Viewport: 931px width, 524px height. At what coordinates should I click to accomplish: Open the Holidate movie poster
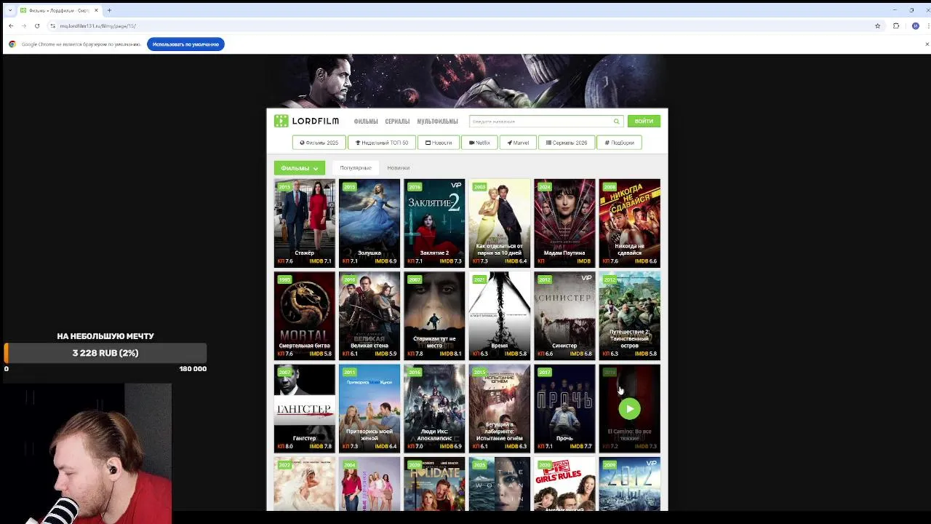pyautogui.click(x=434, y=484)
